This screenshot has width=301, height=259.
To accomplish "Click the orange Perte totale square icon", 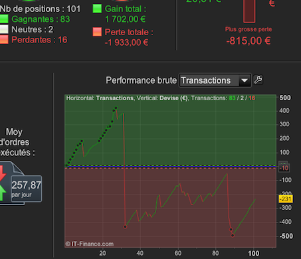I will click(97, 32).
